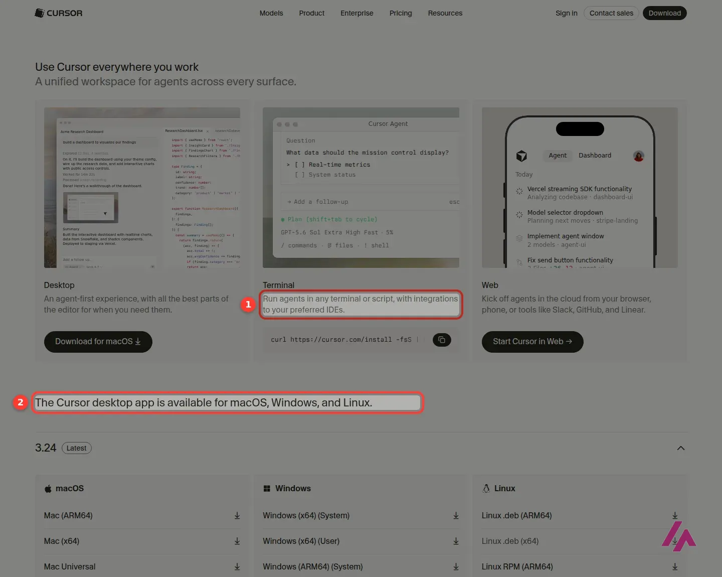Click the Windows (ARM64) (System) text

[x=313, y=567]
